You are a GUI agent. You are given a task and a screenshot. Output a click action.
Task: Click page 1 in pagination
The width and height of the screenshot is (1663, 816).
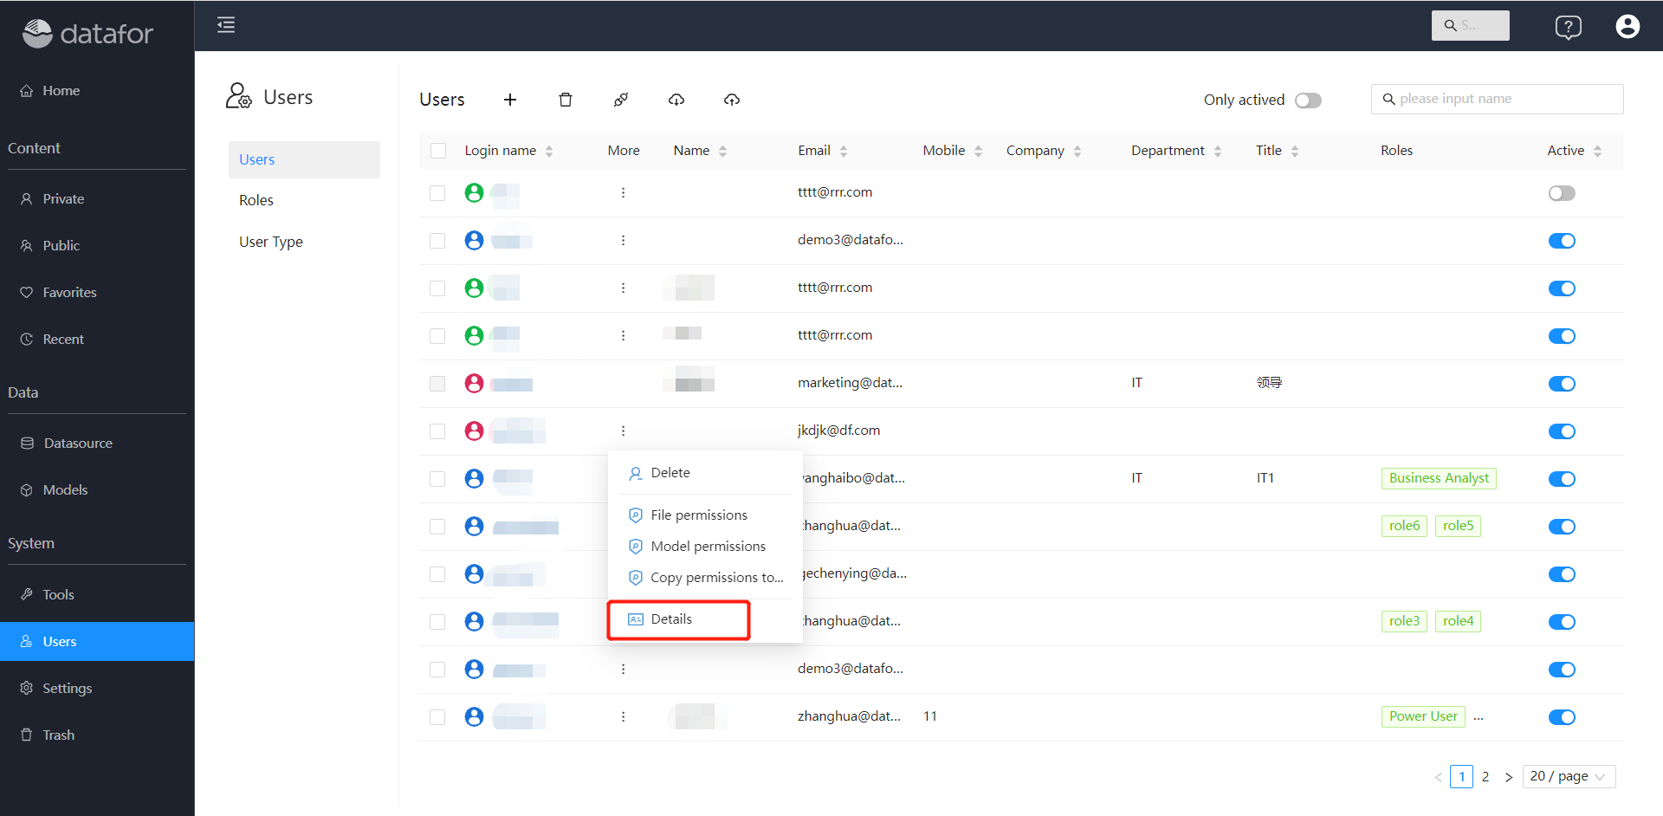pyautogui.click(x=1462, y=777)
